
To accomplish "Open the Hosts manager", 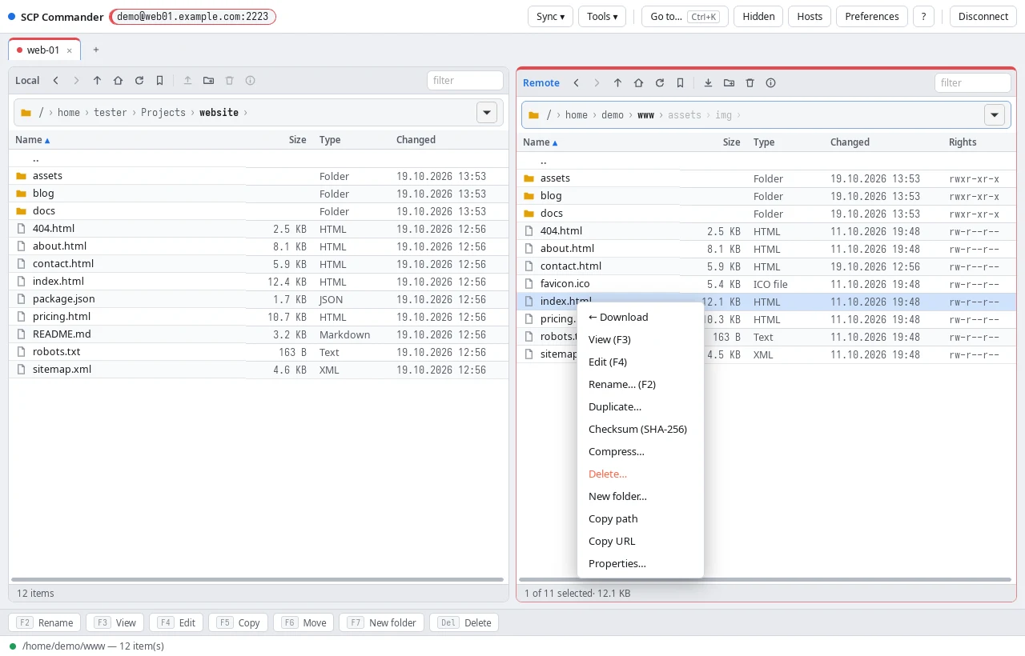I will pos(810,16).
